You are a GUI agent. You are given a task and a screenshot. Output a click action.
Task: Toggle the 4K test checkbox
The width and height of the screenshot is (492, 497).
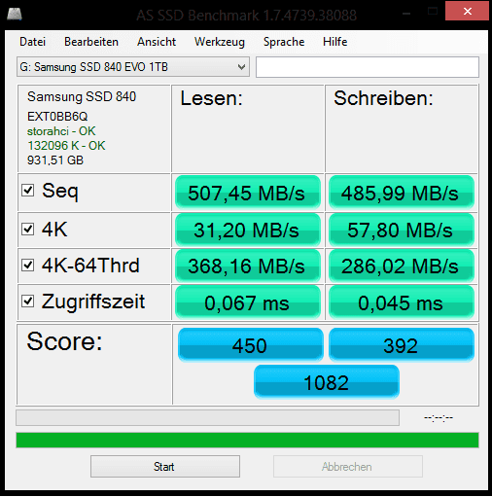(x=28, y=229)
